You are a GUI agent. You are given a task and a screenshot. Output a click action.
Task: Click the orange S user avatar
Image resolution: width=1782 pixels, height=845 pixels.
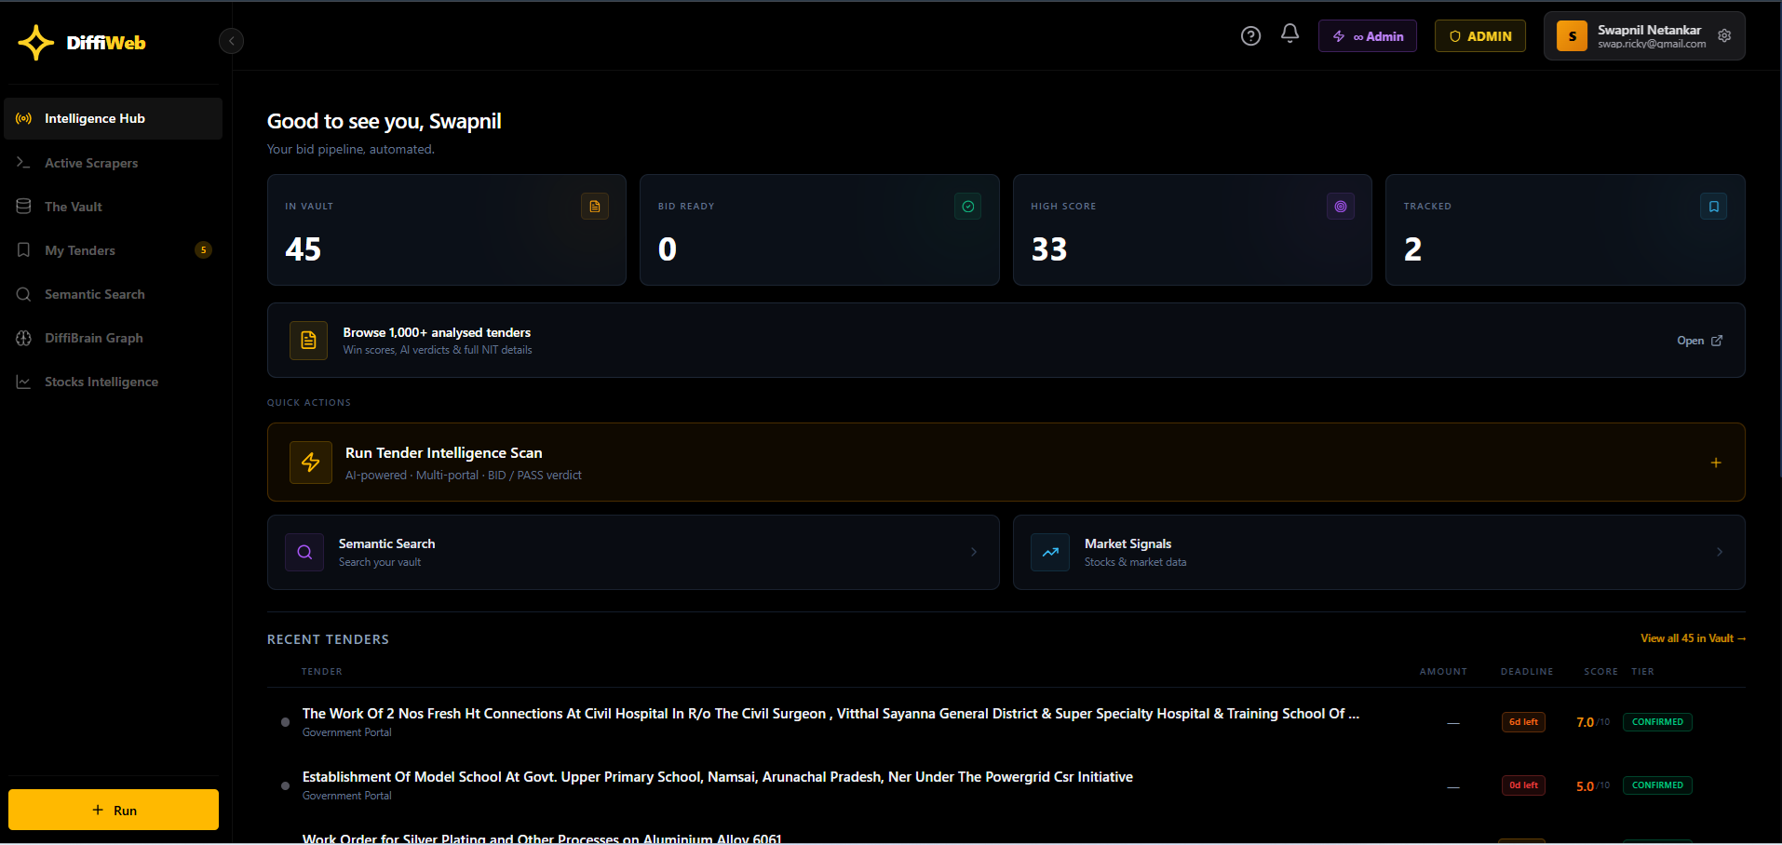[1572, 36]
